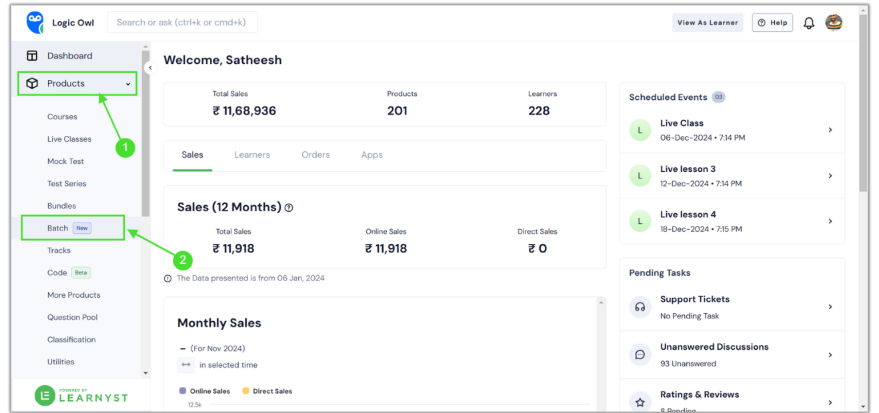Image resolution: width=879 pixels, height=413 pixels.
Task: Toggle Direct Sales legend in chart
Action: point(267,391)
